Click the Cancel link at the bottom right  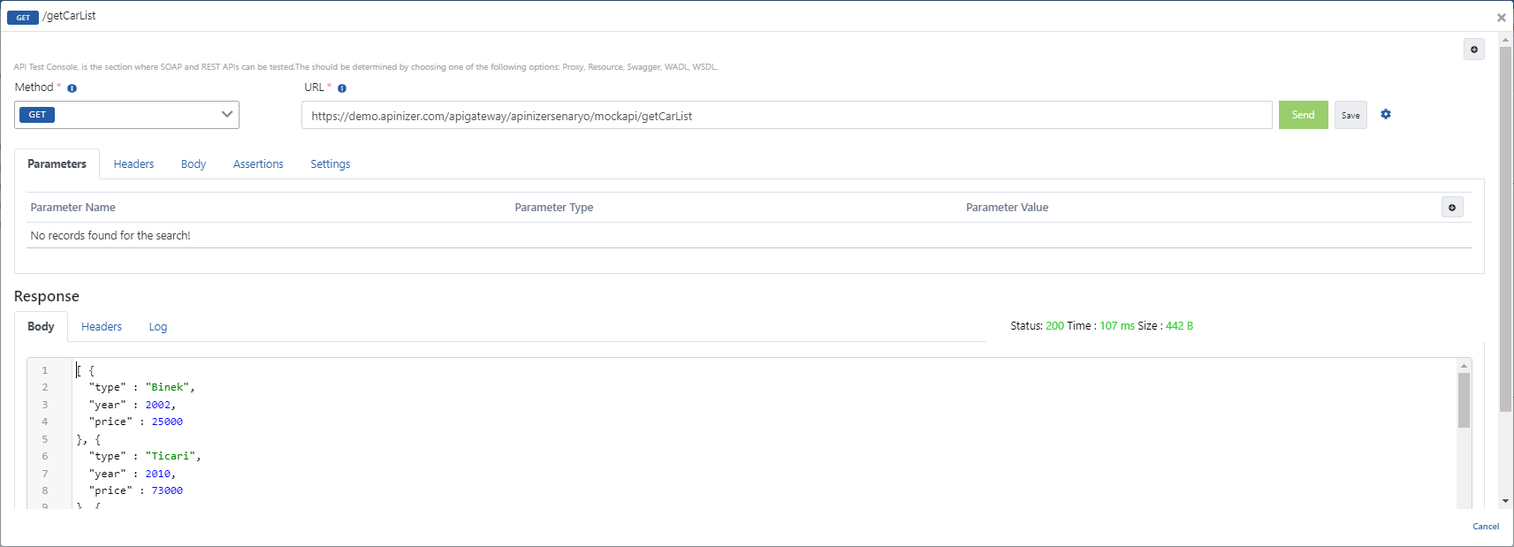click(x=1485, y=527)
